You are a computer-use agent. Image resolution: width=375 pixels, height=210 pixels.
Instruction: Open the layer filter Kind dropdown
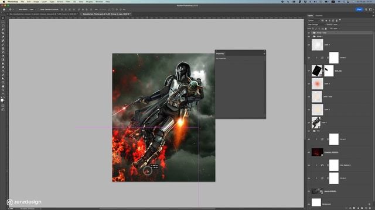(313, 20)
